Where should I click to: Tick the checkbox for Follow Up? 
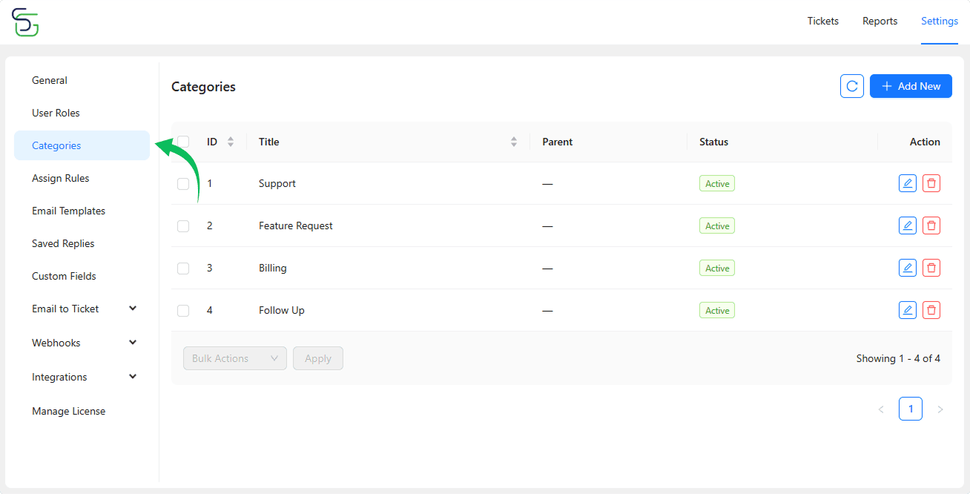(x=183, y=311)
